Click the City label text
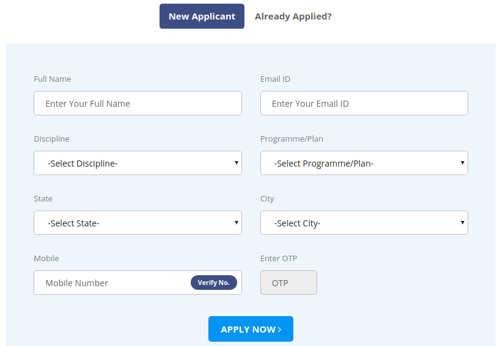503x346 pixels. pyautogui.click(x=267, y=199)
